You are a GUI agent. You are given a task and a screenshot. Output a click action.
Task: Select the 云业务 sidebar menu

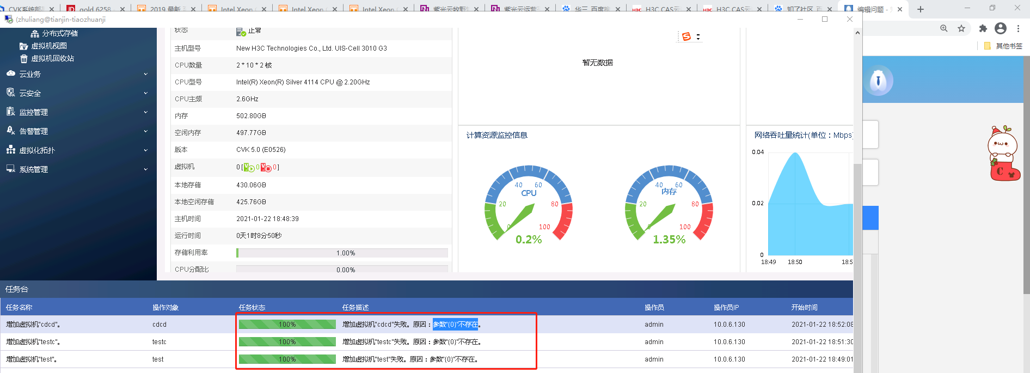pyautogui.click(x=77, y=74)
